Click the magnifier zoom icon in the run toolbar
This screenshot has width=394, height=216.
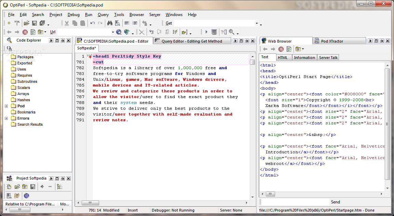tap(231, 32)
